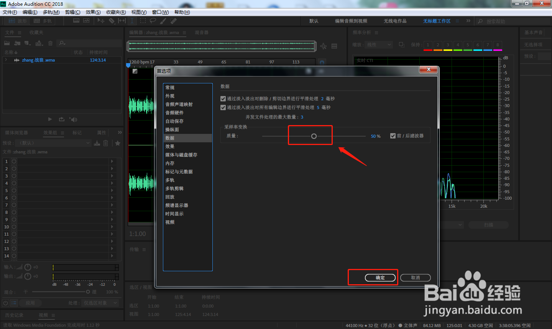Viewport: 552px width, 329px height.
Task: Select the Time Selection tool
Action: click(x=132, y=21)
